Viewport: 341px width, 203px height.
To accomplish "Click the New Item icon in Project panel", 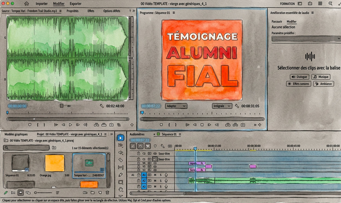I will click(100, 193).
